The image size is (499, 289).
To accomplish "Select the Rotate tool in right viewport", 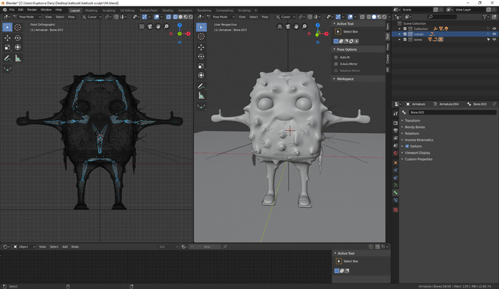I will 201,56.
